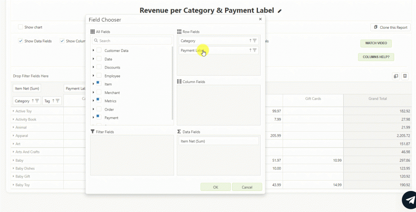The width and height of the screenshot is (416, 212).
Task: Click filter funnel on Category row field
Action: (255, 41)
